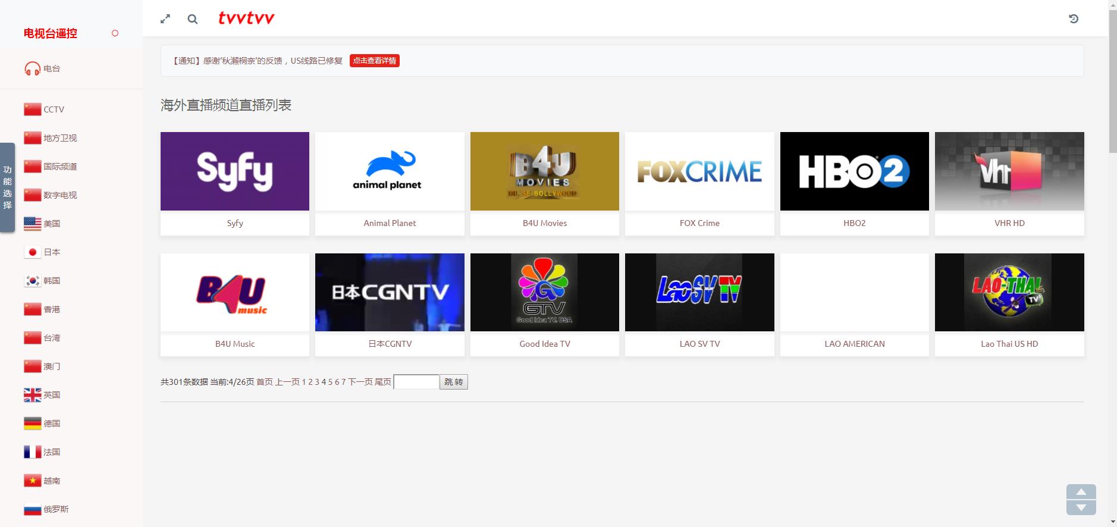This screenshot has height=527, width=1117.
Task: Open the HBO2 channel thumbnail
Action: pos(855,171)
